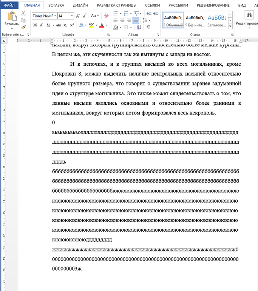Viewport: 258px width, 291px height.
Task: Toggle strikethrough (abc) formatting
Action: tap(59, 25)
